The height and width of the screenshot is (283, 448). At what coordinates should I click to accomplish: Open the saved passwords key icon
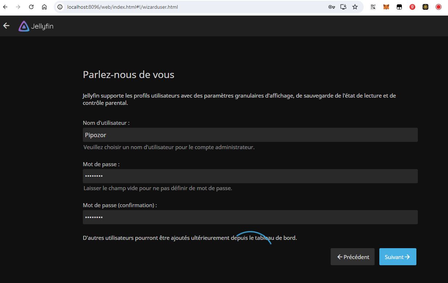pyautogui.click(x=331, y=7)
